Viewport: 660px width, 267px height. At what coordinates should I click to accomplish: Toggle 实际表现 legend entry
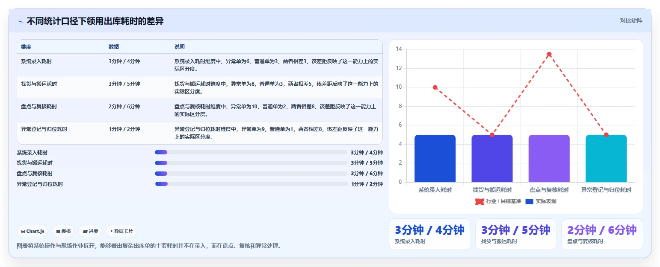click(x=541, y=201)
